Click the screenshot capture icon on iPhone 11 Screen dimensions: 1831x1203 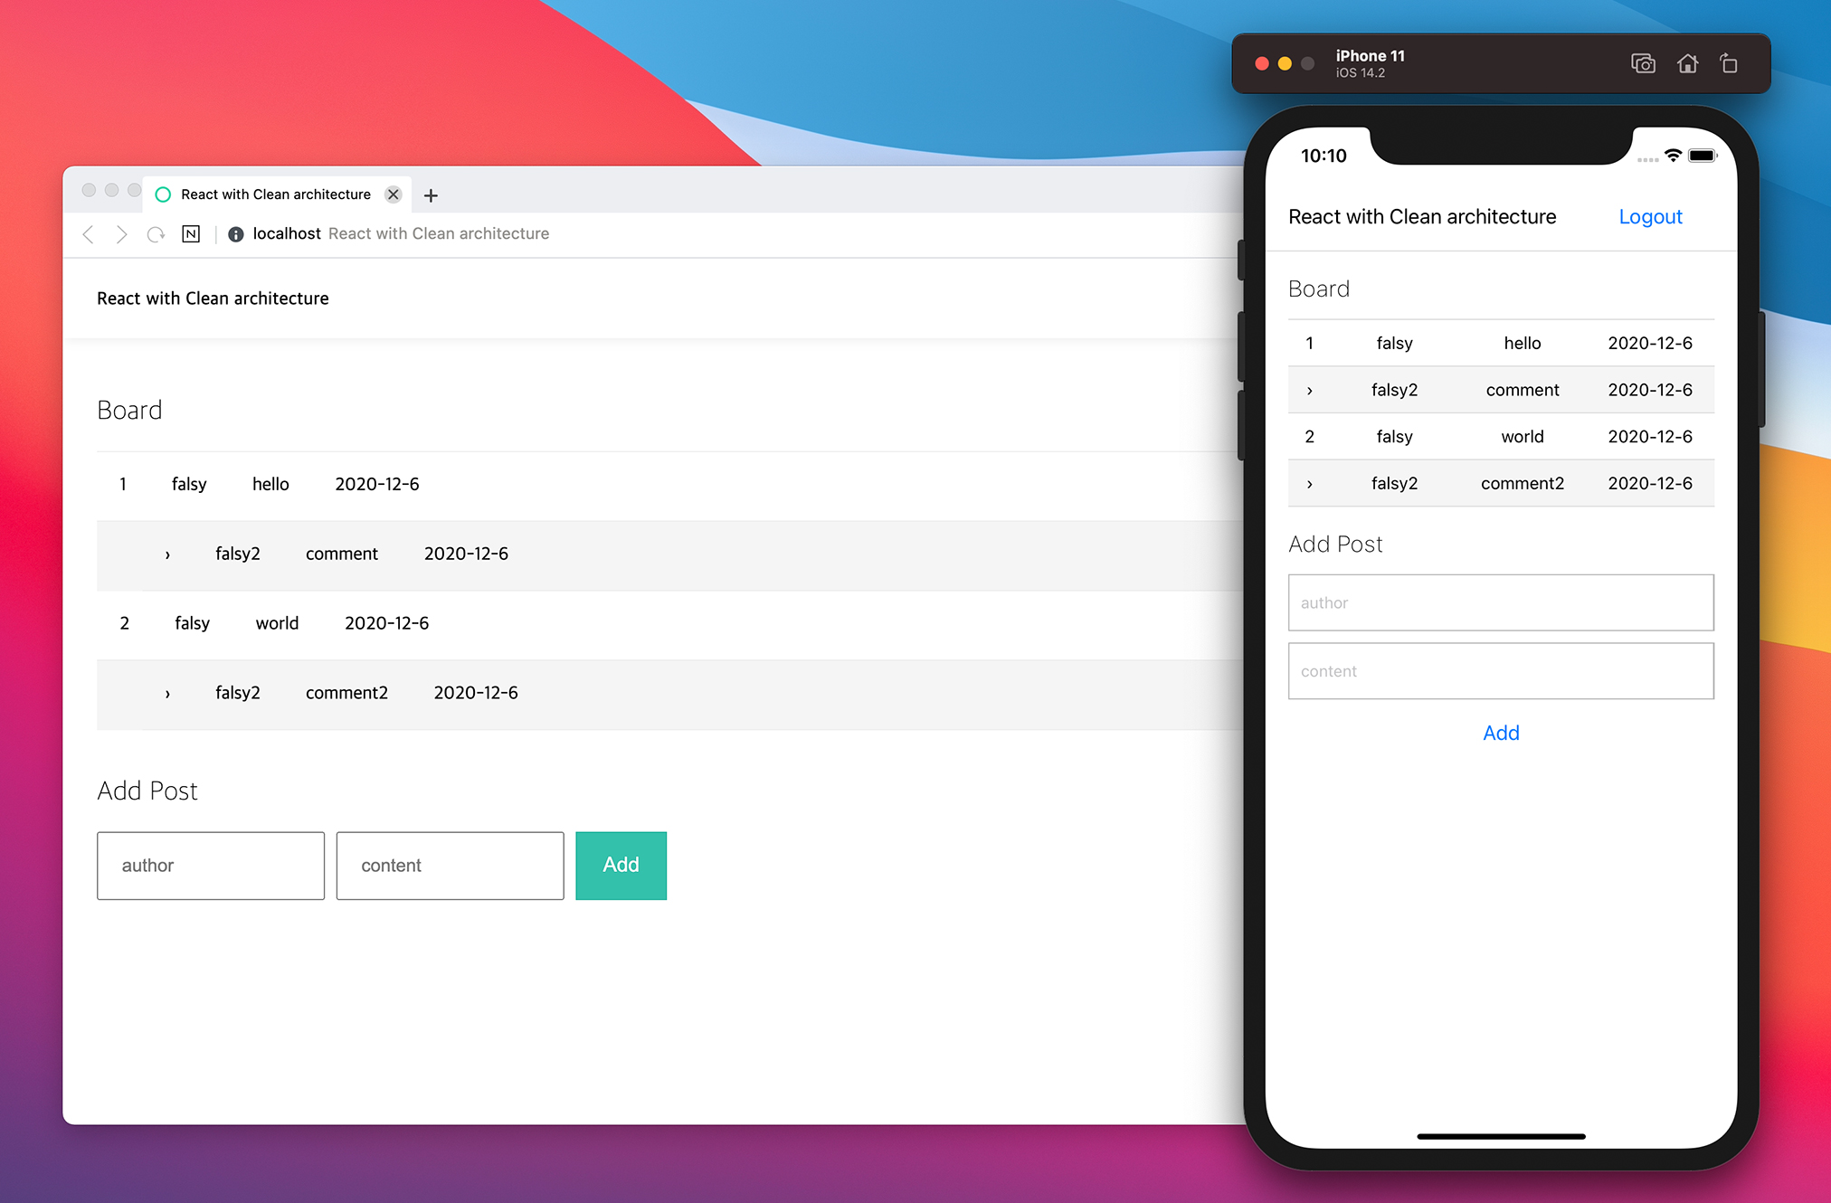click(x=1642, y=63)
